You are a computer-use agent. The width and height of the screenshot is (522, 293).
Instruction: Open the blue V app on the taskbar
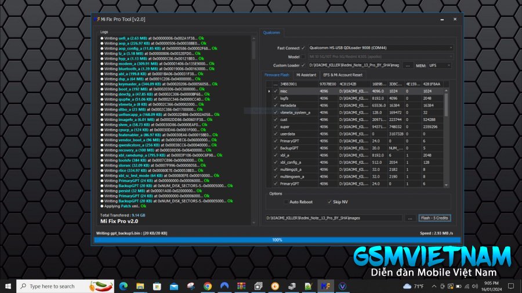pos(342,286)
